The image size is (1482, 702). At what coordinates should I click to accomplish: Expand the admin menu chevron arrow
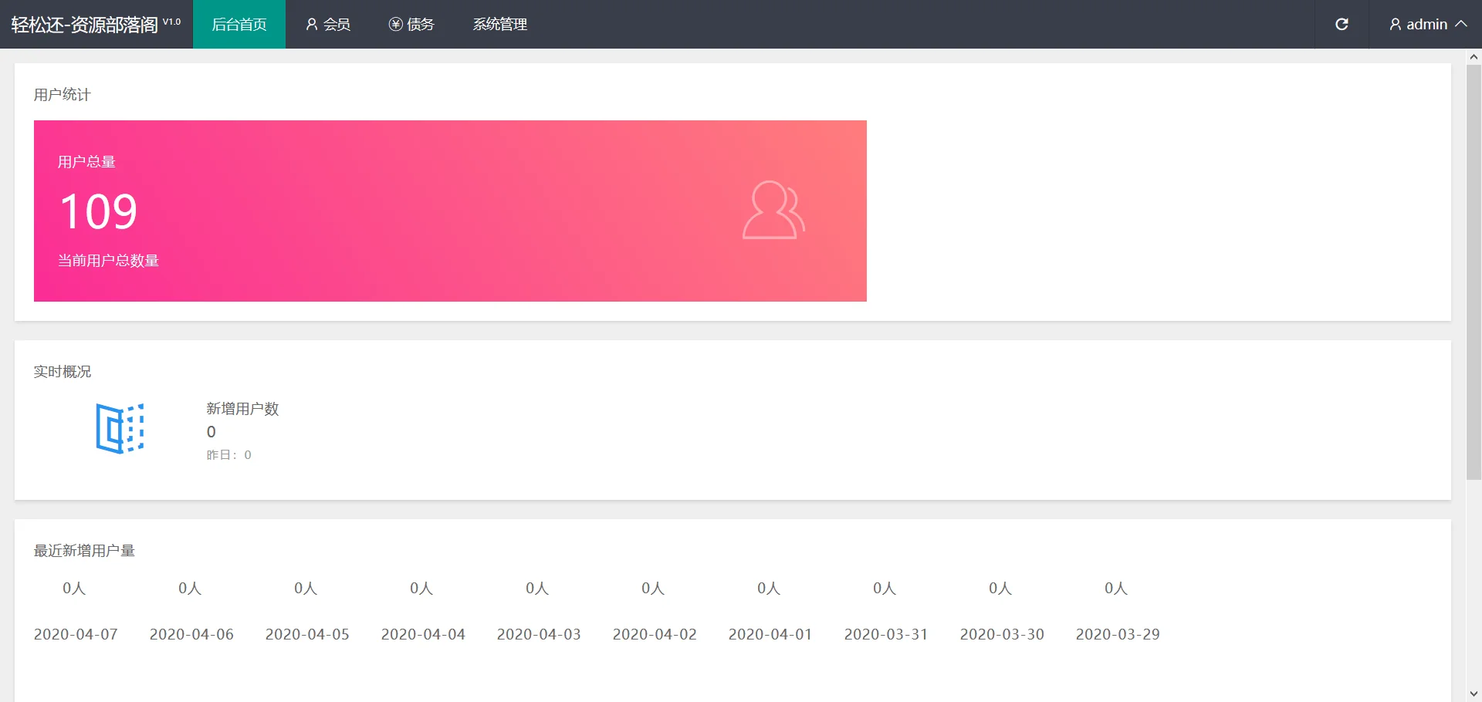click(x=1461, y=24)
